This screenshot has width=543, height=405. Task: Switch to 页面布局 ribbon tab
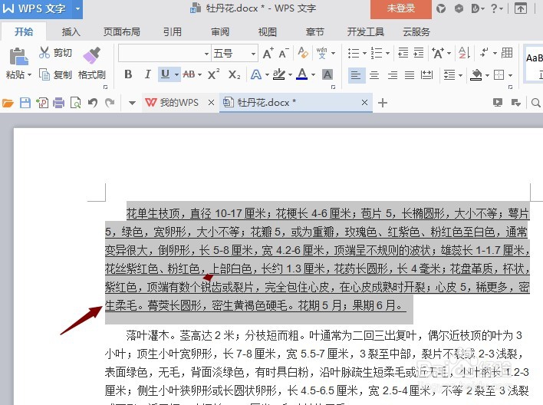(122, 32)
